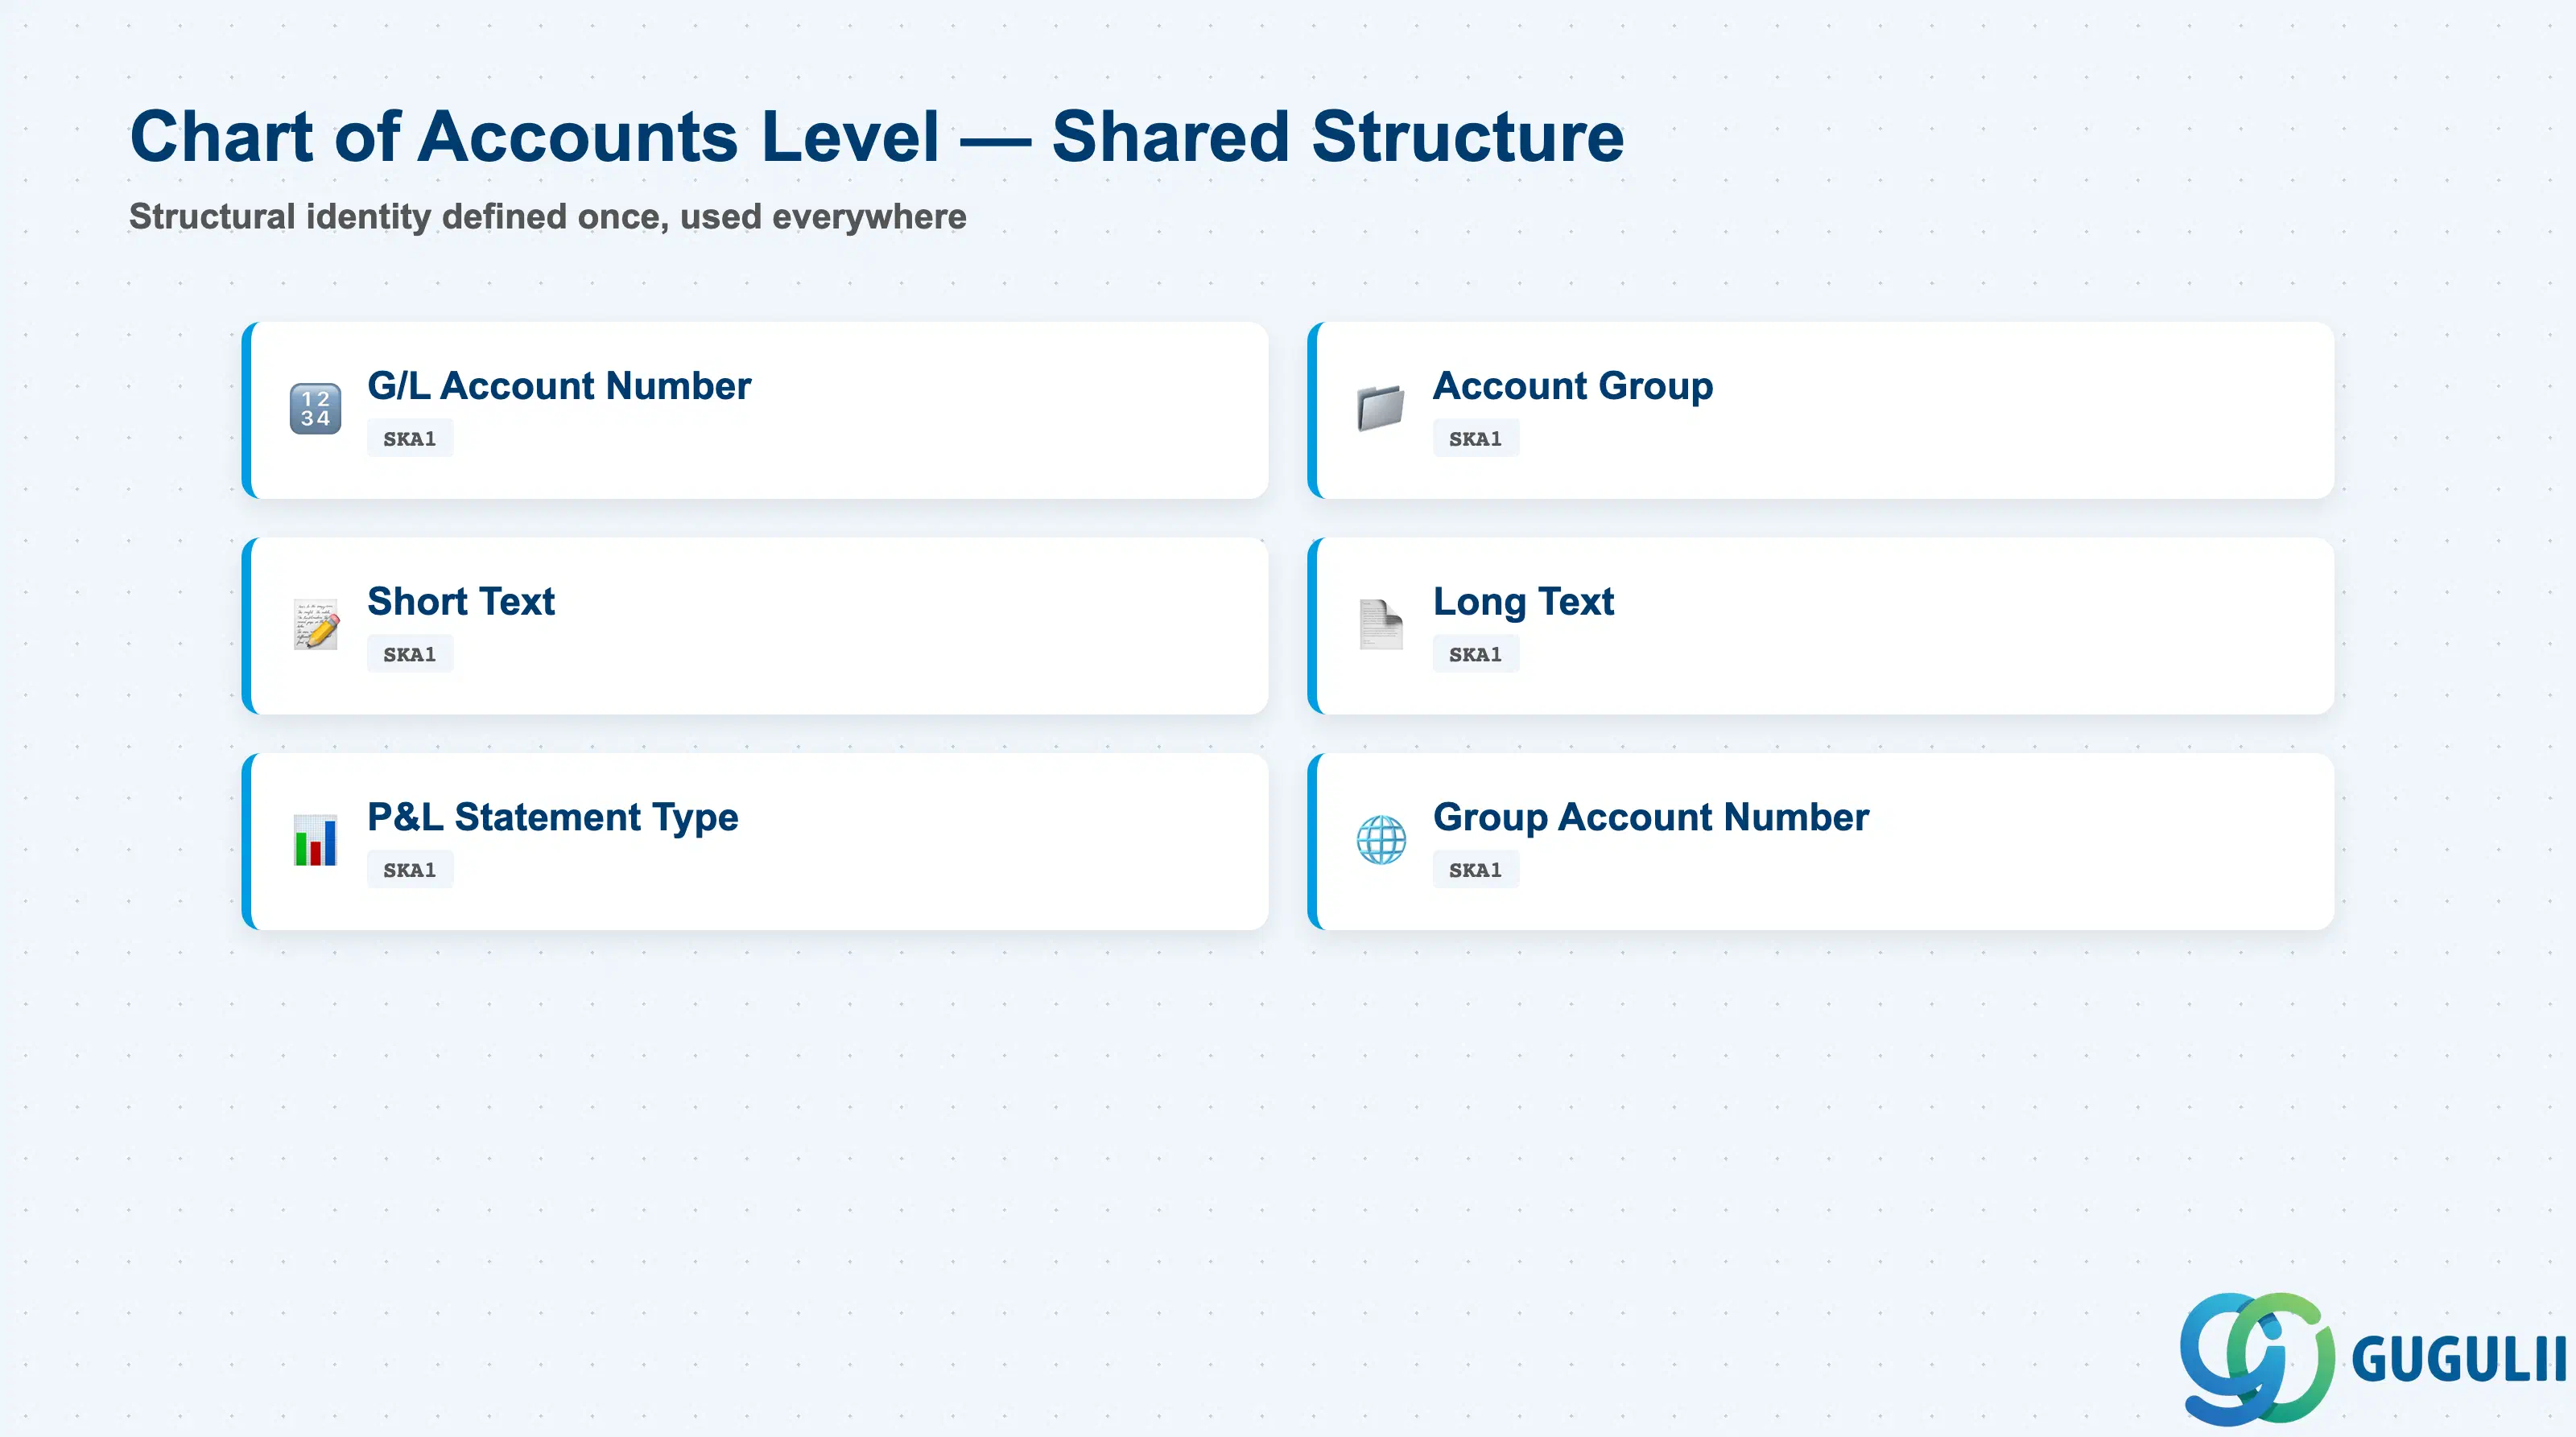Select the Long Text heading

(x=1524, y=603)
